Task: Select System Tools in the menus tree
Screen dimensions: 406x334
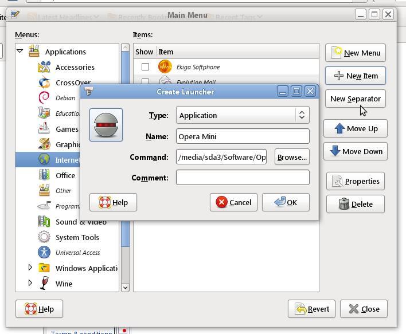Action: coord(77,237)
